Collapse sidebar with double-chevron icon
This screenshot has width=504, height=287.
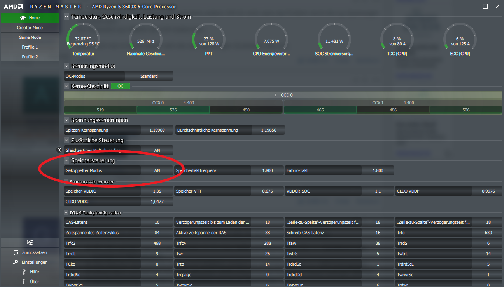59,150
